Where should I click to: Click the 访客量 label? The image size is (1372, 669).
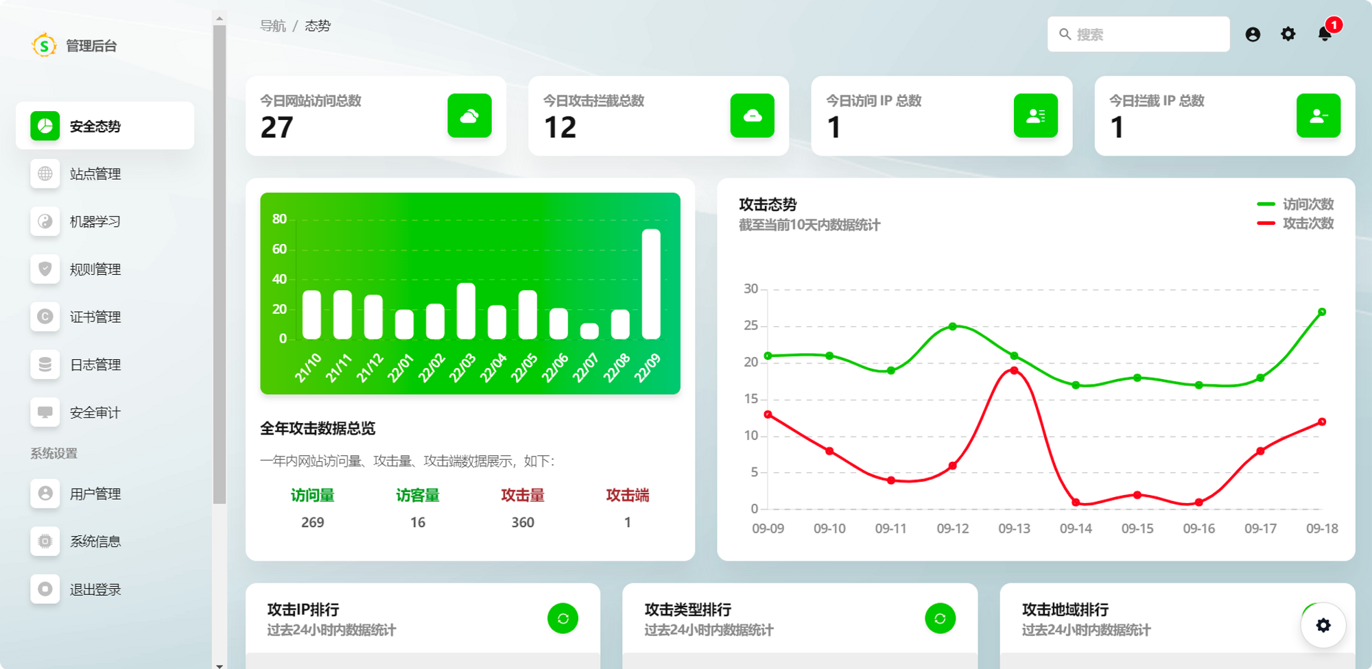(x=418, y=495)
